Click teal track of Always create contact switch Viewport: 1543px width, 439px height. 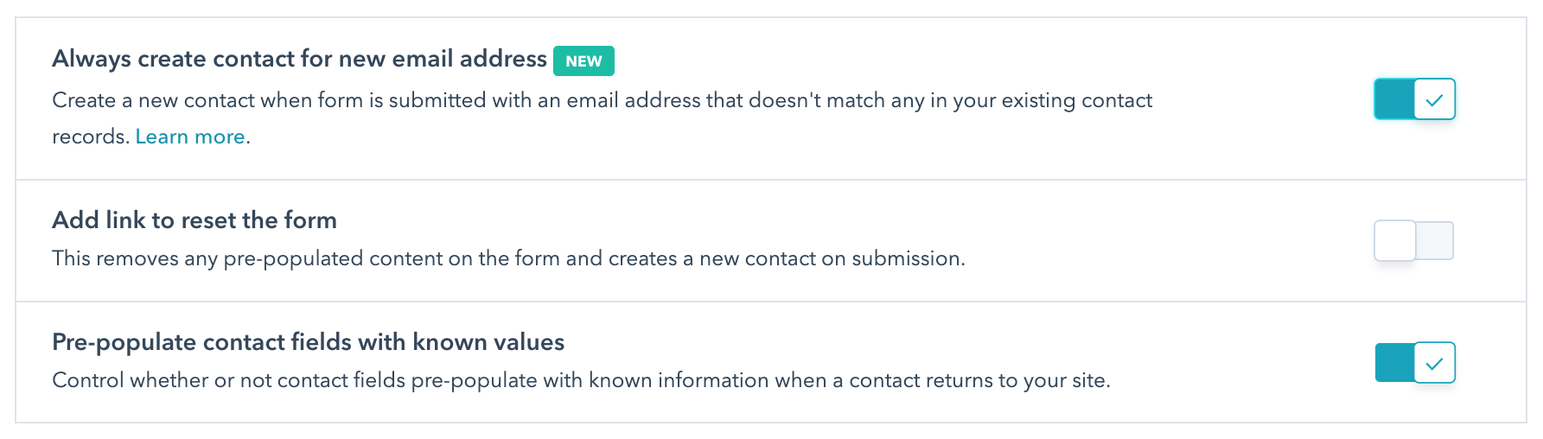[1393, 99]
